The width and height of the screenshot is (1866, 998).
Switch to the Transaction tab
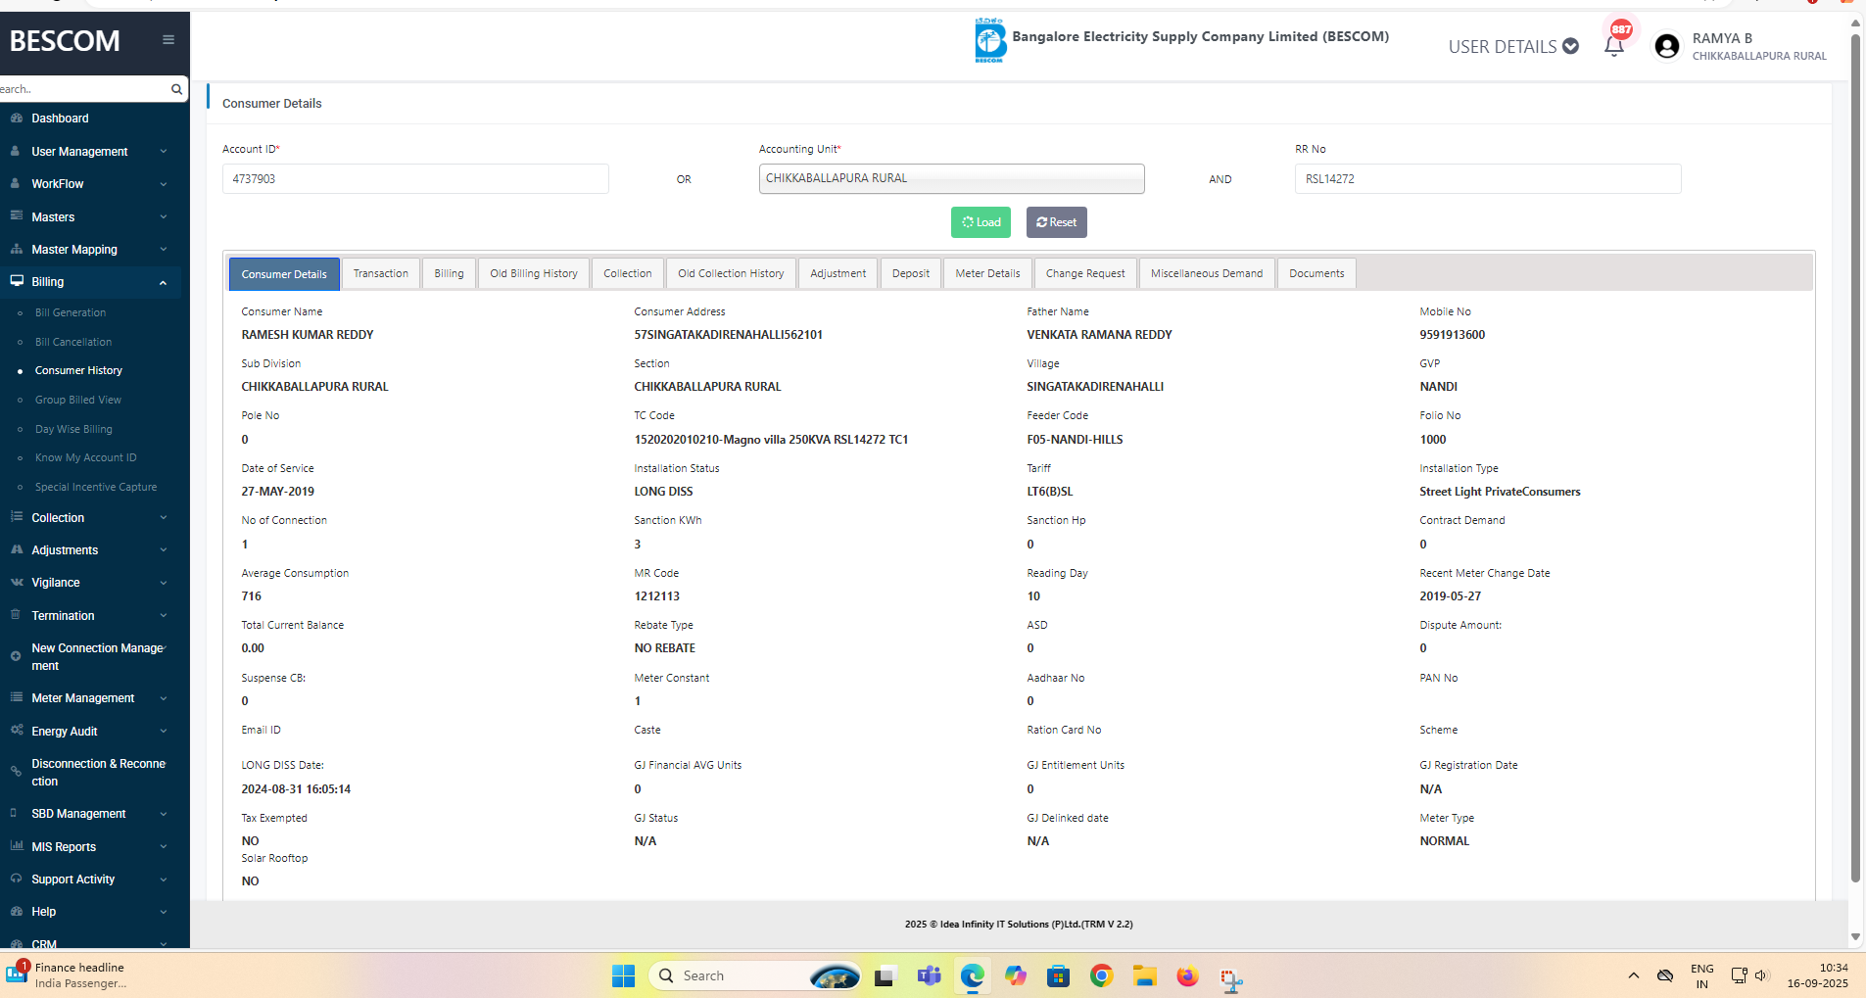[x=381, y=273]
